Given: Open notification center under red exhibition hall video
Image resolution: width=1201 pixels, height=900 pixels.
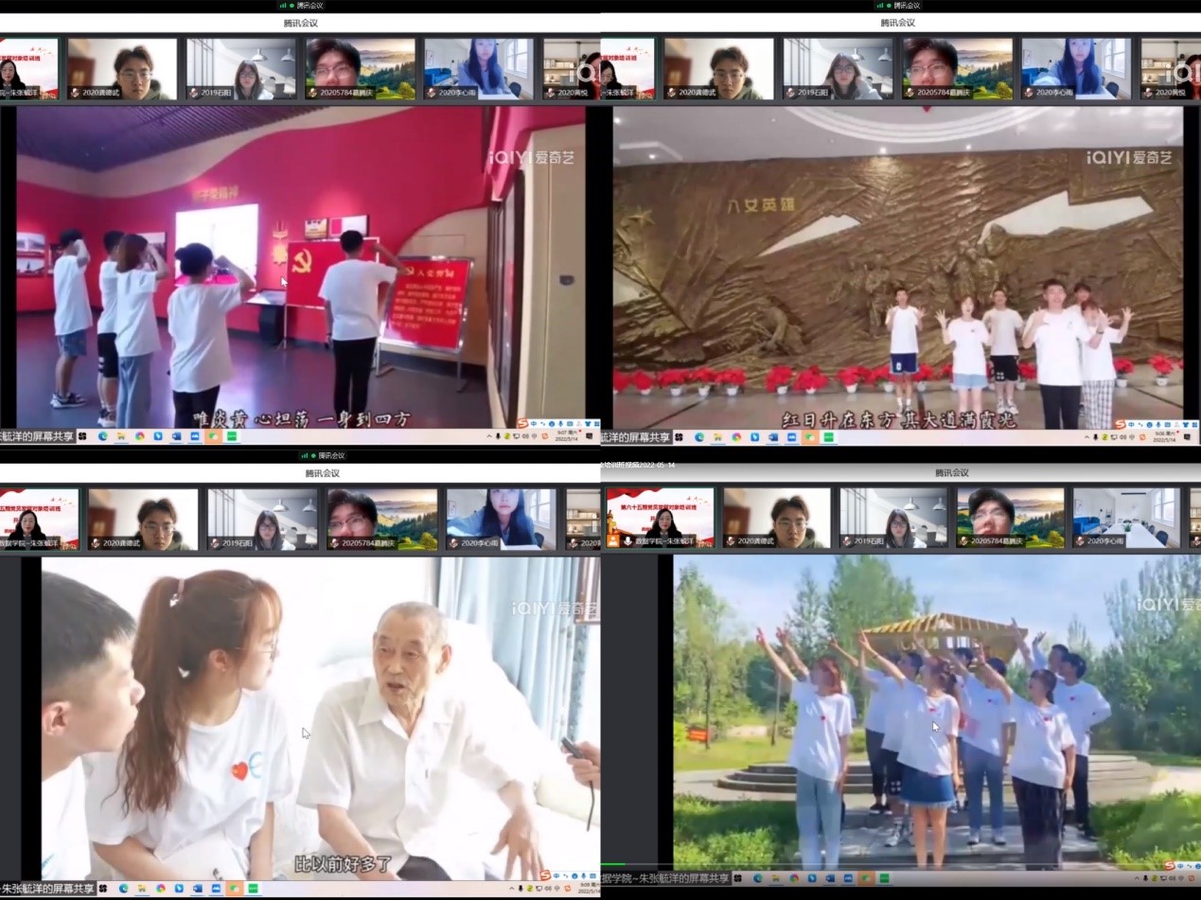Looking at the screenshot, I should (591, 436).
